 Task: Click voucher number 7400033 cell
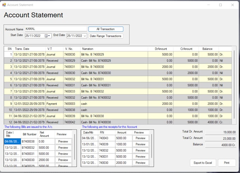pos(72,91)
